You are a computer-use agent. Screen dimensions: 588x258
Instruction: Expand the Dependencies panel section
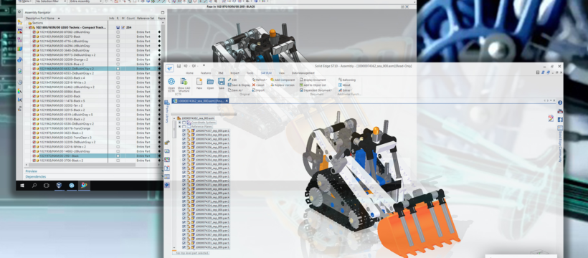(x=36, y=176)
